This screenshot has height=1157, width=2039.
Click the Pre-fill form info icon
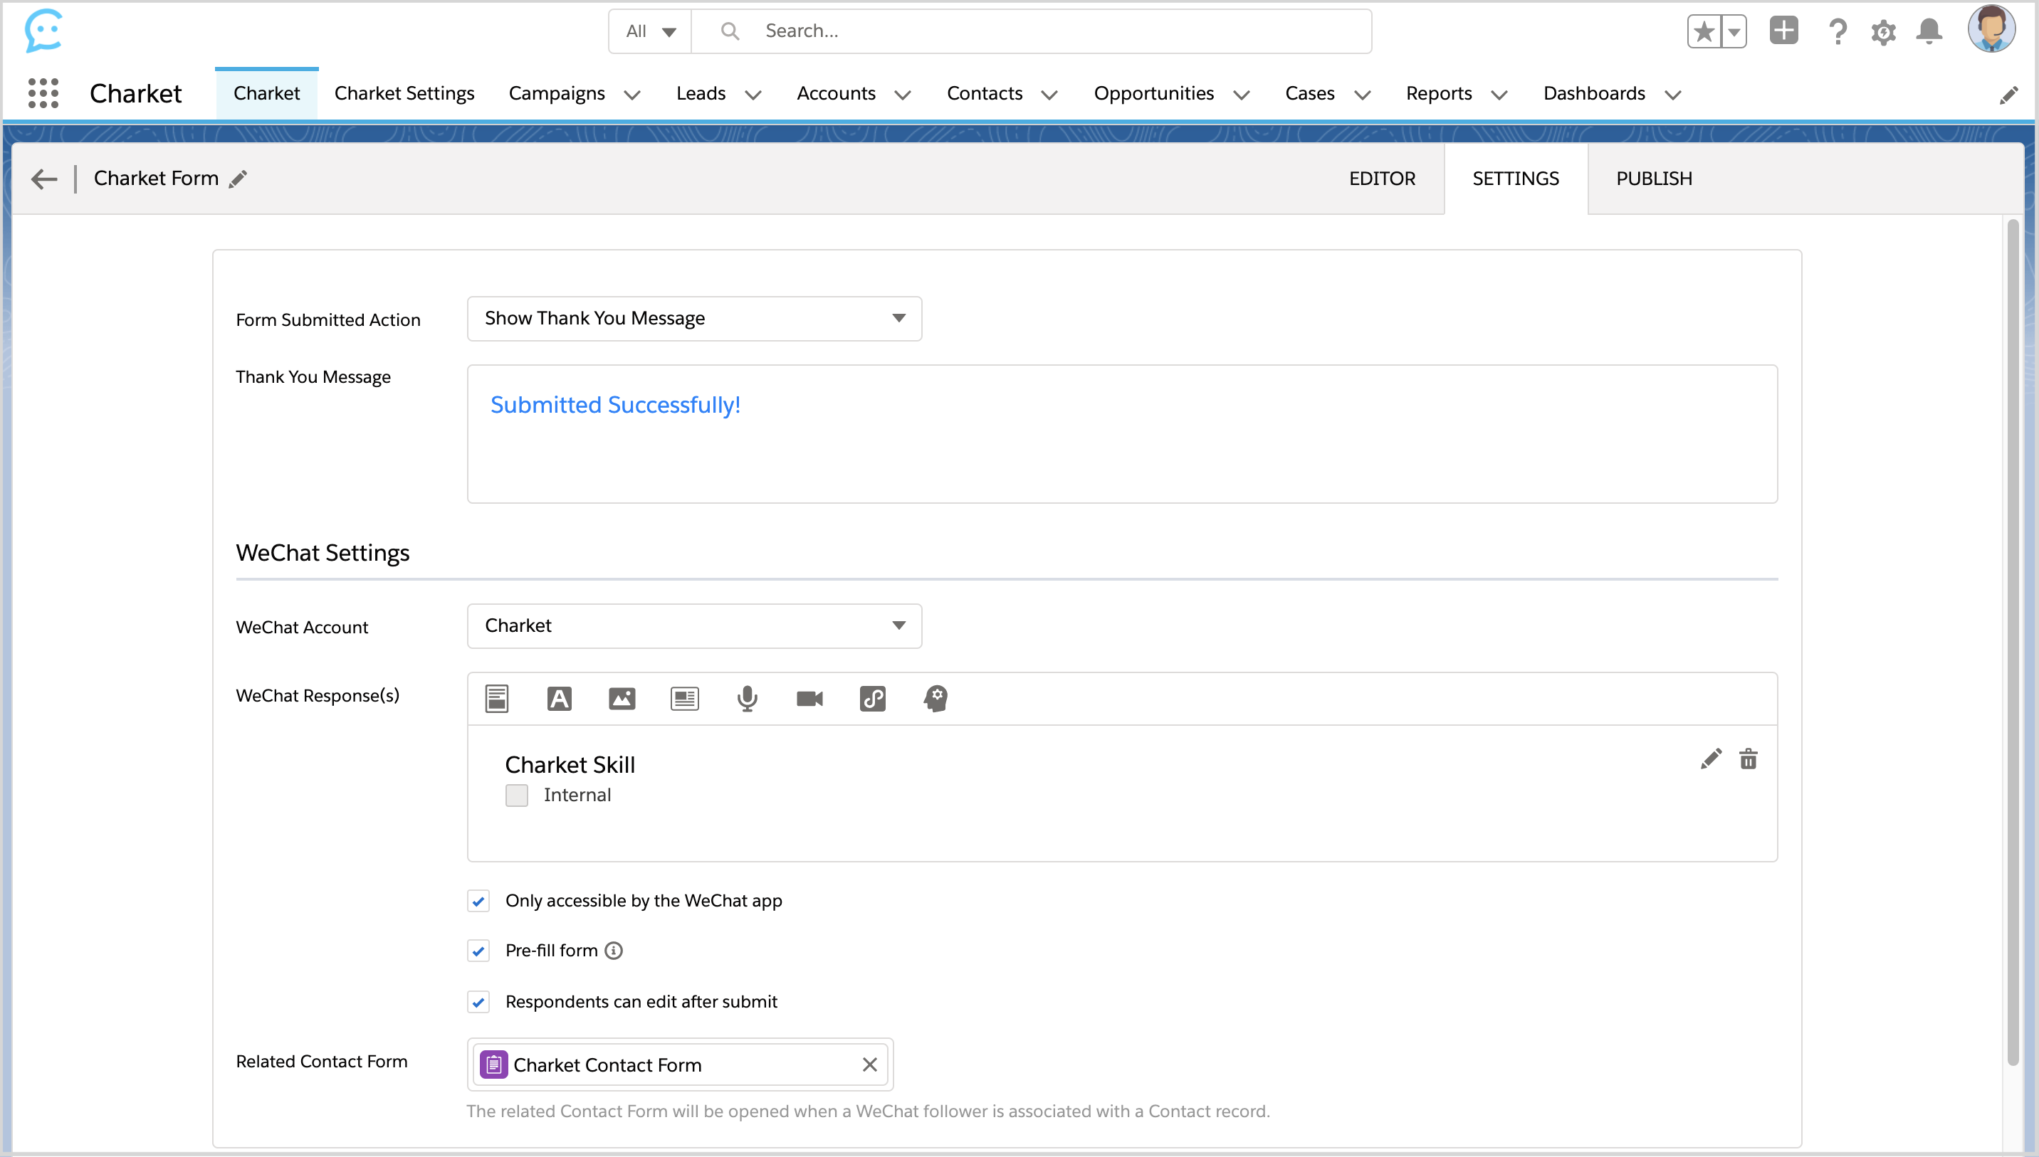[x=614, y=951]
